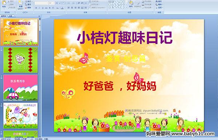Click the New Slide icon
This screenshot has height=140, width=218.
coord(21,3)
